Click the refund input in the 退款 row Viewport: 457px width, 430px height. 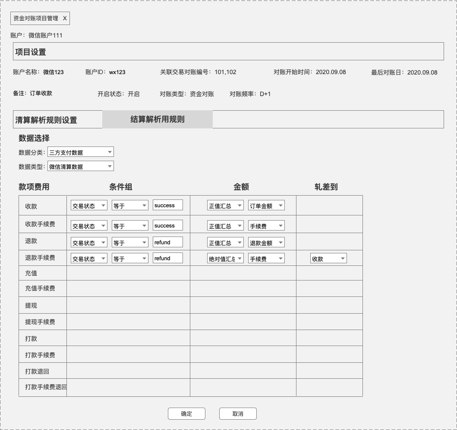[168, 242]
